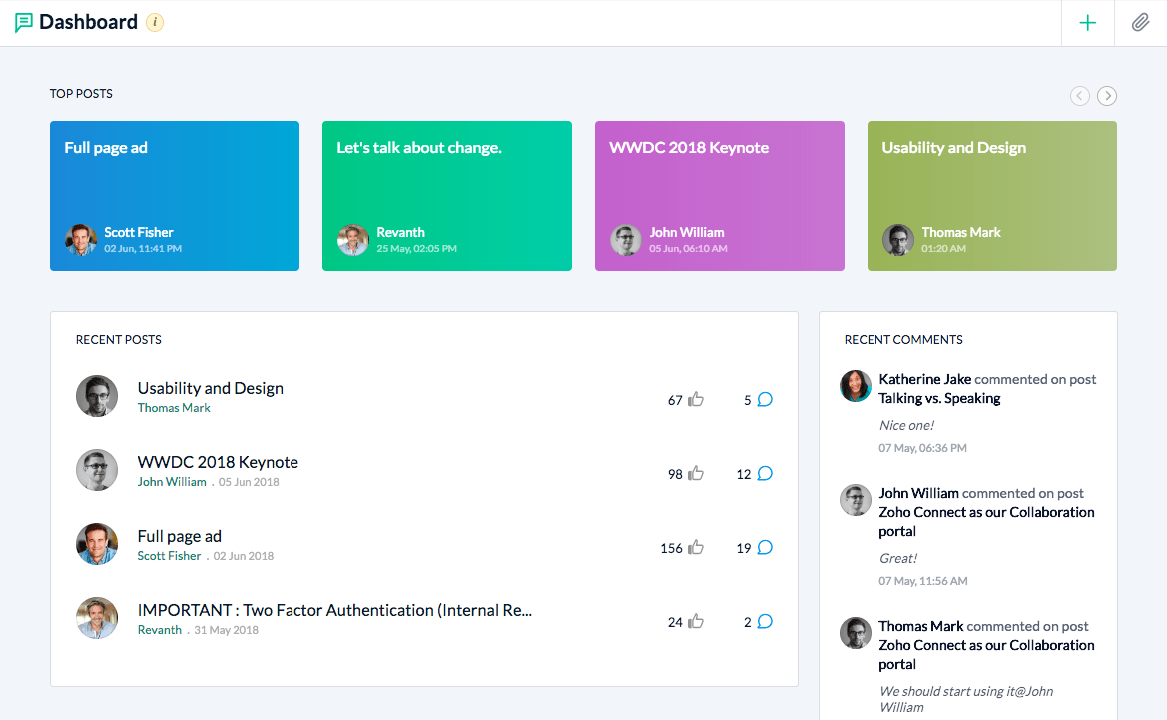Viewport: 1167px width, 720px height.
Task: Click the RECENT POSTS heading
Action: coord(119,340)
